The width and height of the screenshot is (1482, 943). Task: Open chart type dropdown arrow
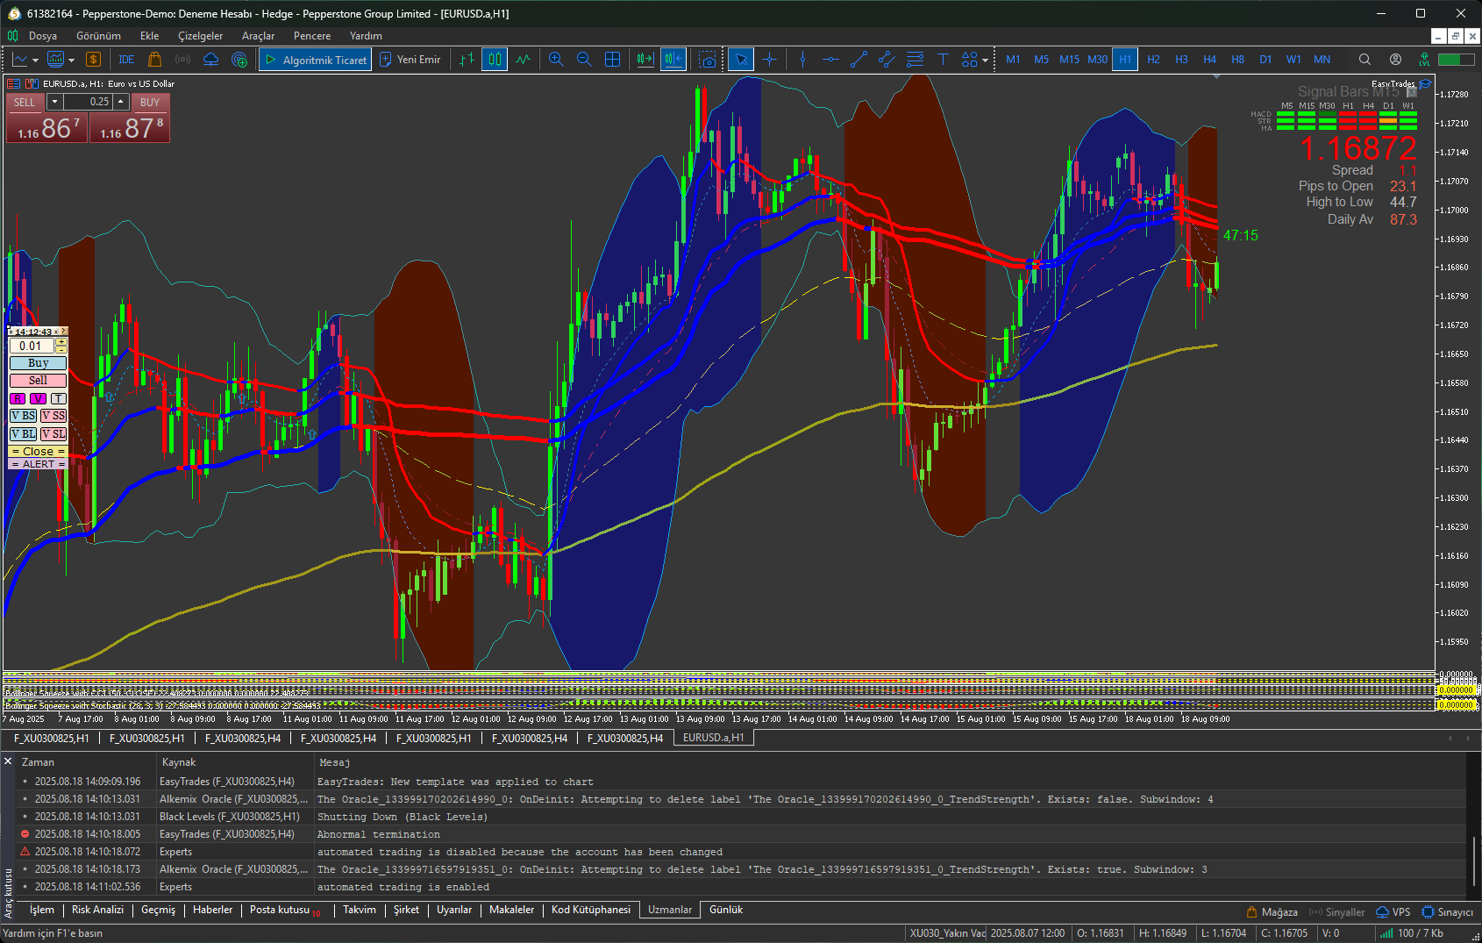click(35, 61)
